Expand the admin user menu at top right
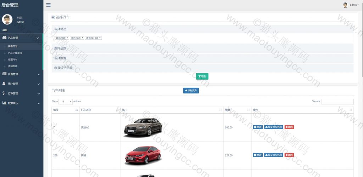 coord(354,5)
